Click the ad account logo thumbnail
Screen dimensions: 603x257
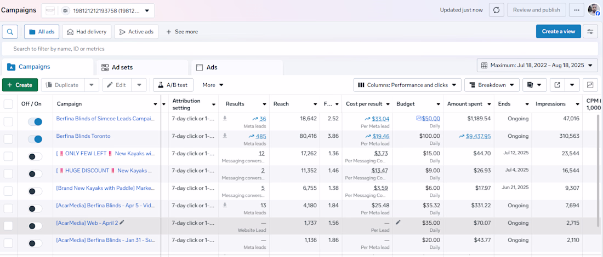tap(50, 11)
